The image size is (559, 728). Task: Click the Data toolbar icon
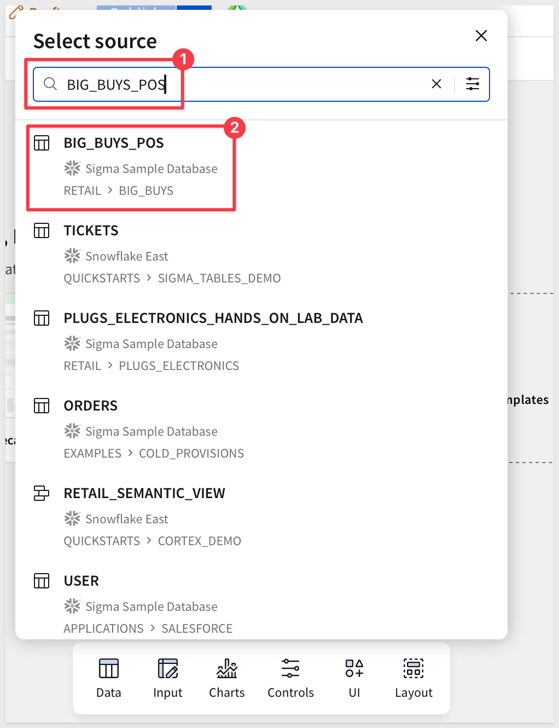(109, 679)
